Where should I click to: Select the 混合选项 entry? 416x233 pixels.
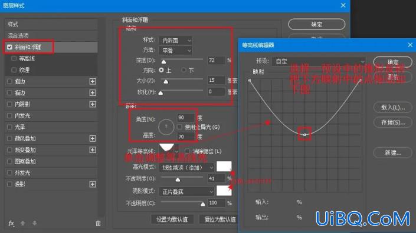coord(51,35)
